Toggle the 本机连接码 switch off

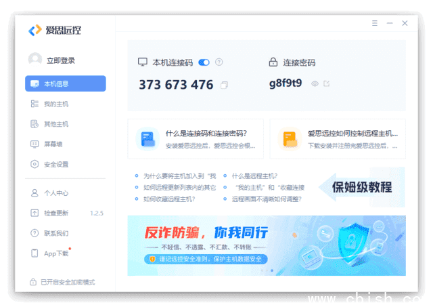204,62
